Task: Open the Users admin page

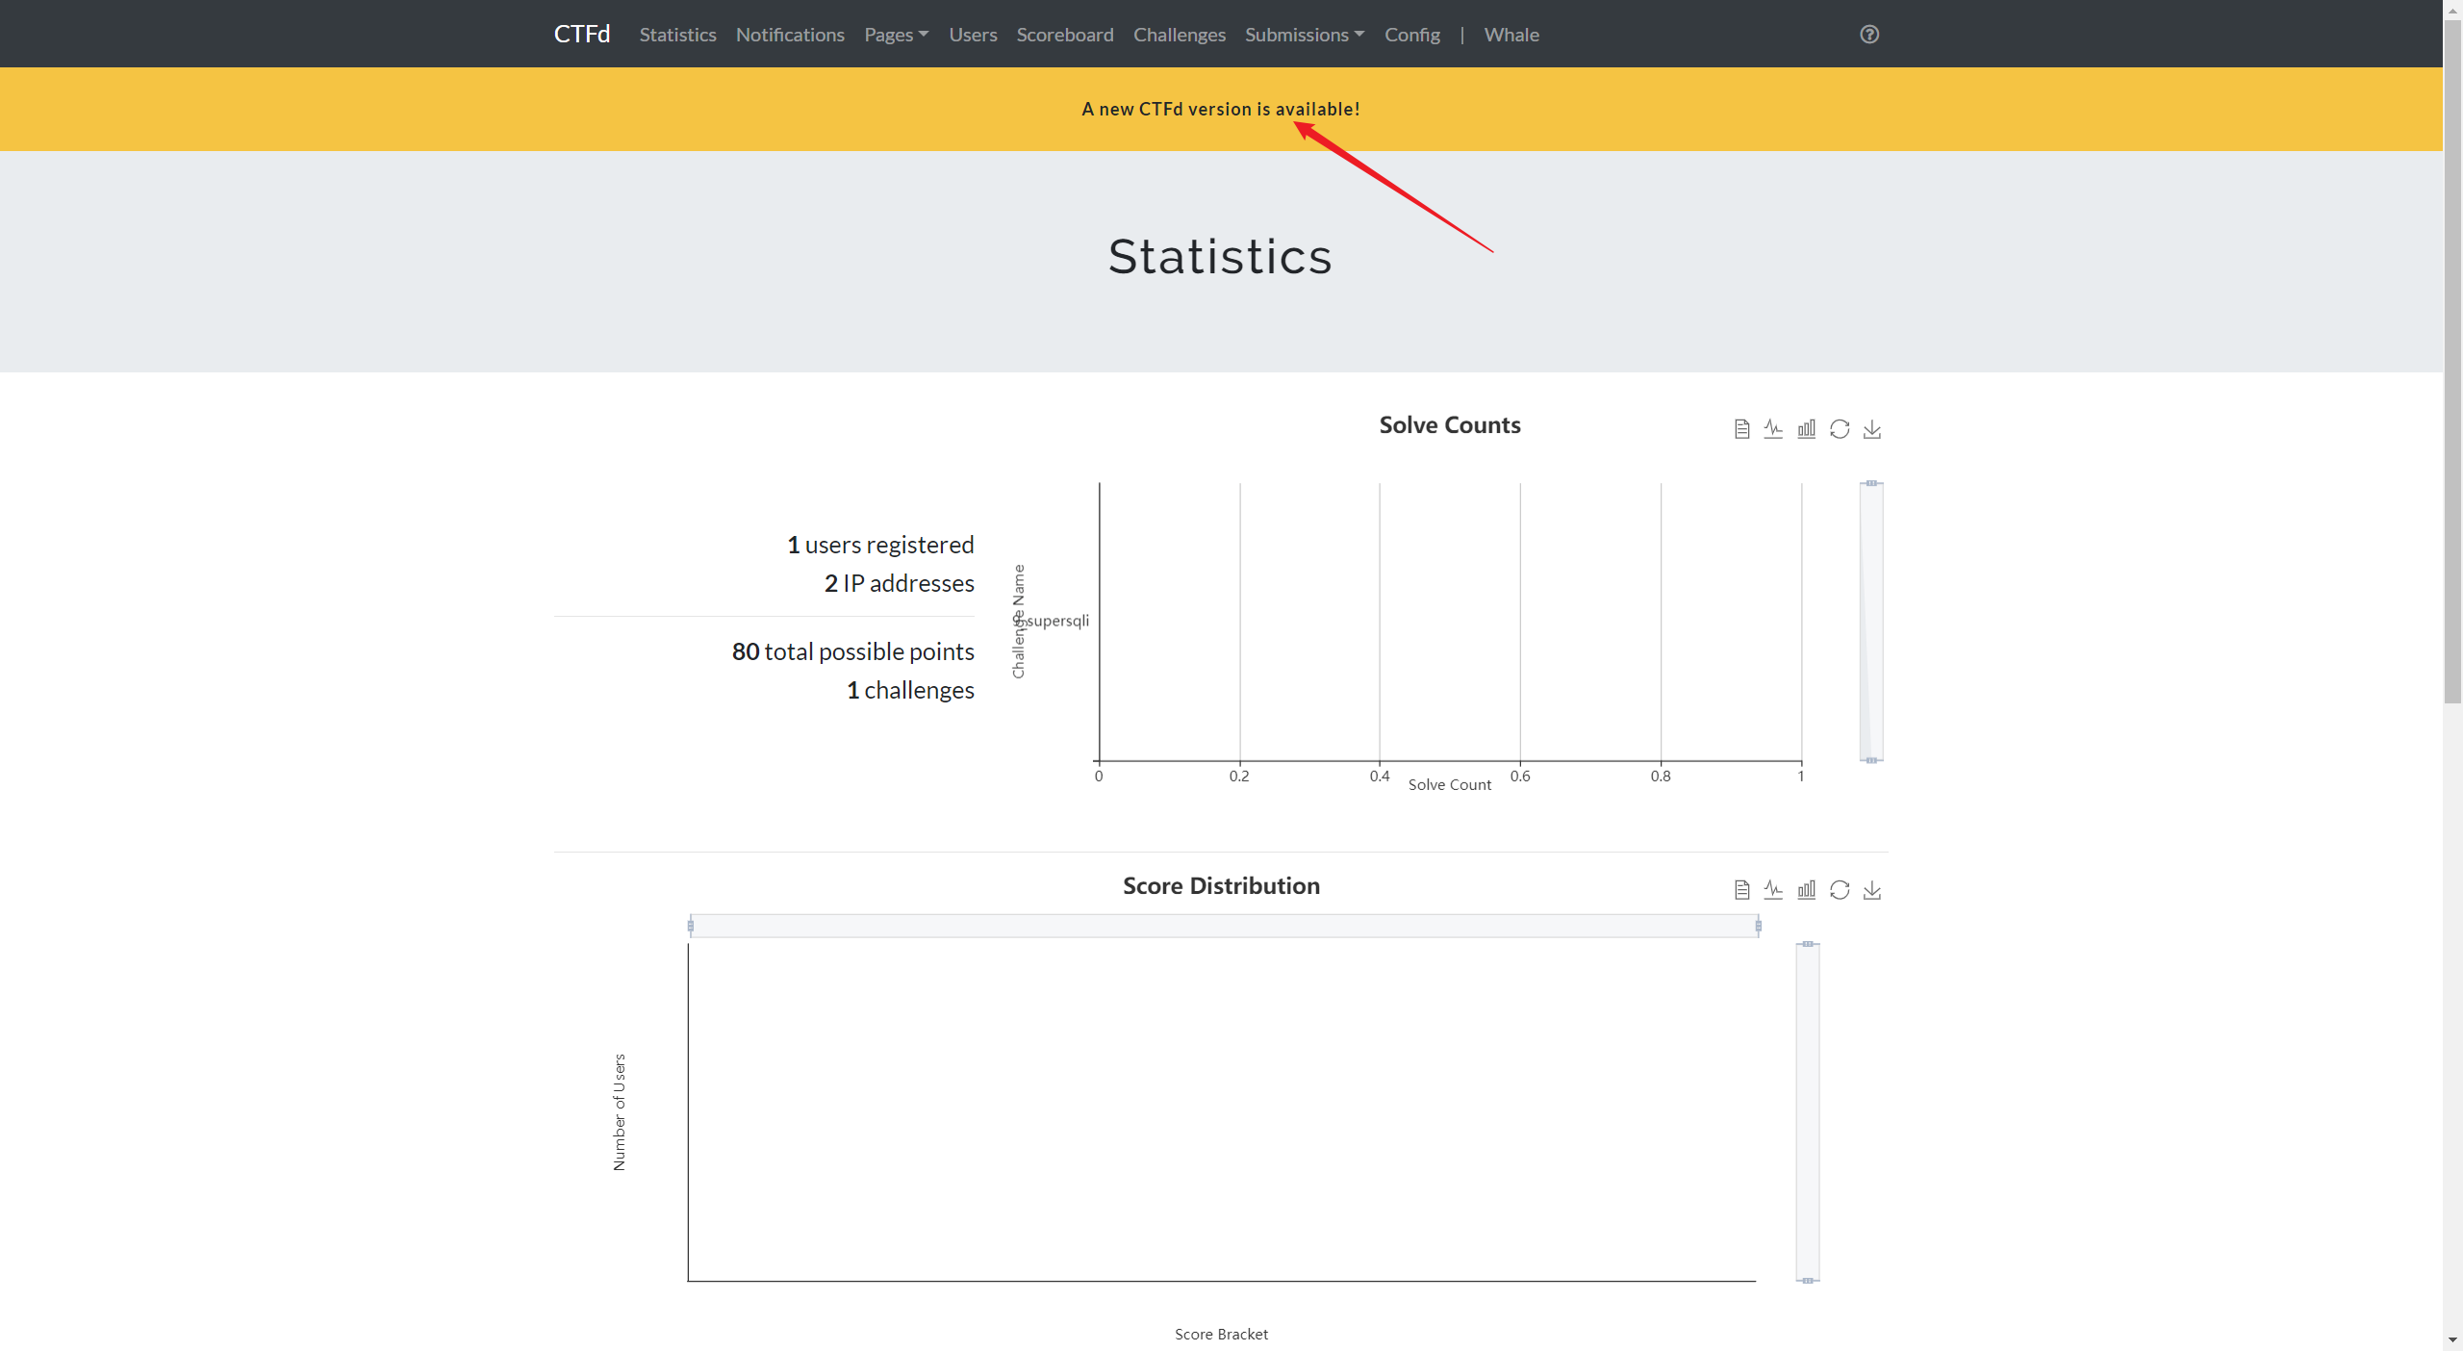Action: pos(973,35)
